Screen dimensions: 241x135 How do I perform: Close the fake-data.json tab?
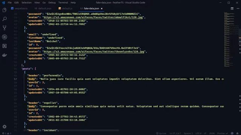102,9
